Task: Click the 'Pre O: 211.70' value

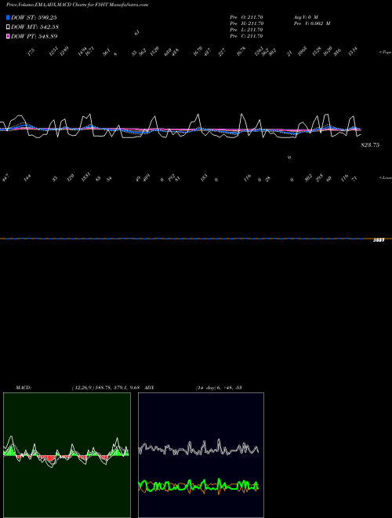Action: (246, 17)
